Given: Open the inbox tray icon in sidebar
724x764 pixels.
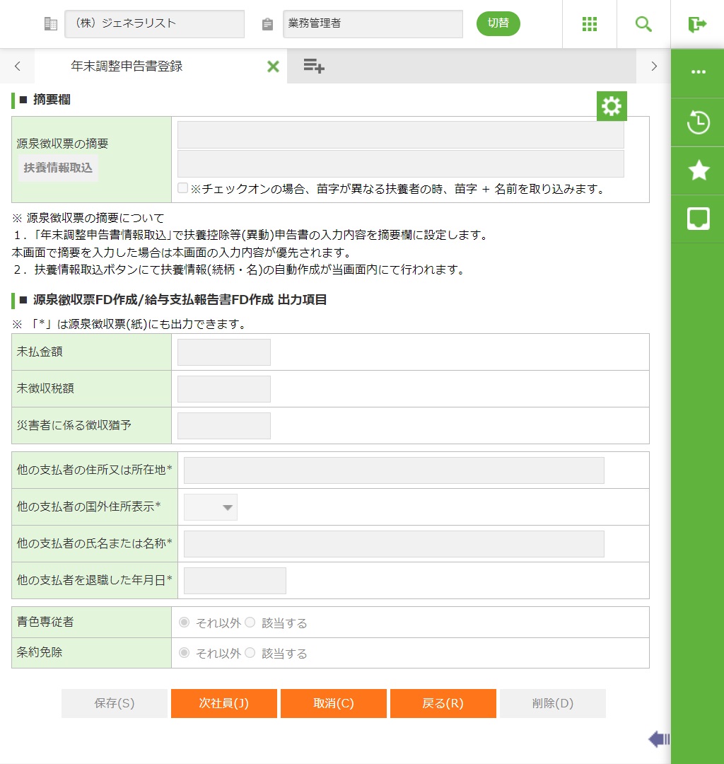Looking at the screenshot, I should click(699, 219).
